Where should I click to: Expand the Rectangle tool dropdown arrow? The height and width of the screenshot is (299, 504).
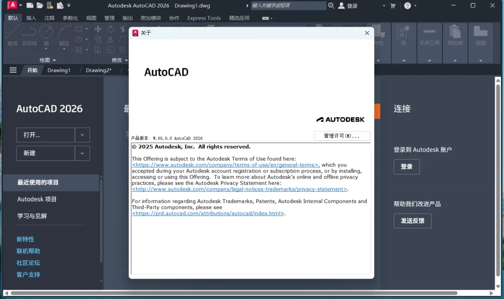86,29
